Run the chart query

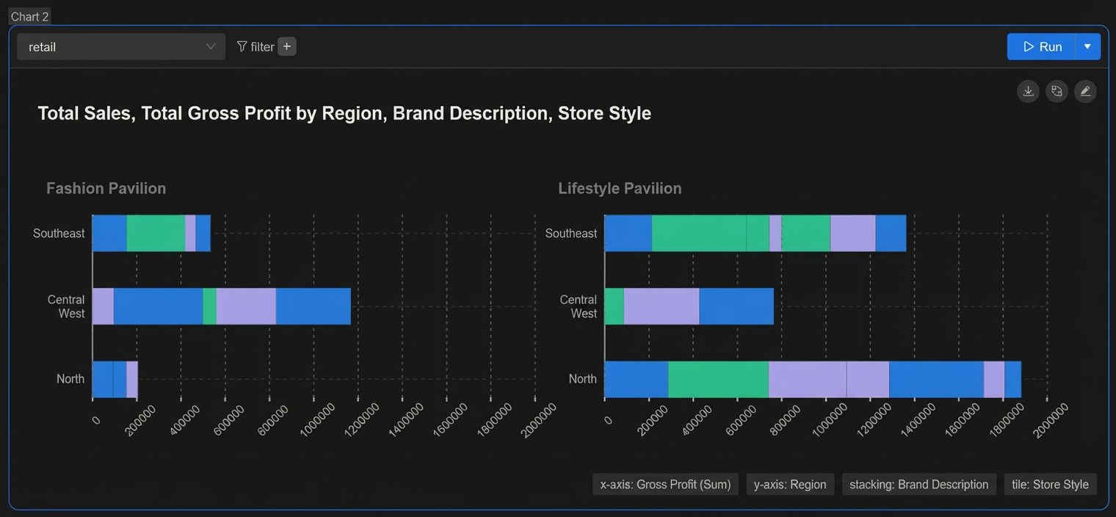1041,46
